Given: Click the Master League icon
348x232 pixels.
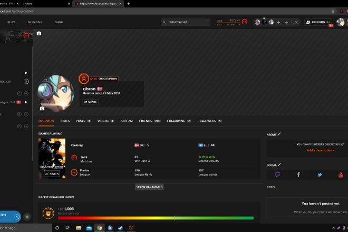Looking at the screenshot, I should (74, 172).
